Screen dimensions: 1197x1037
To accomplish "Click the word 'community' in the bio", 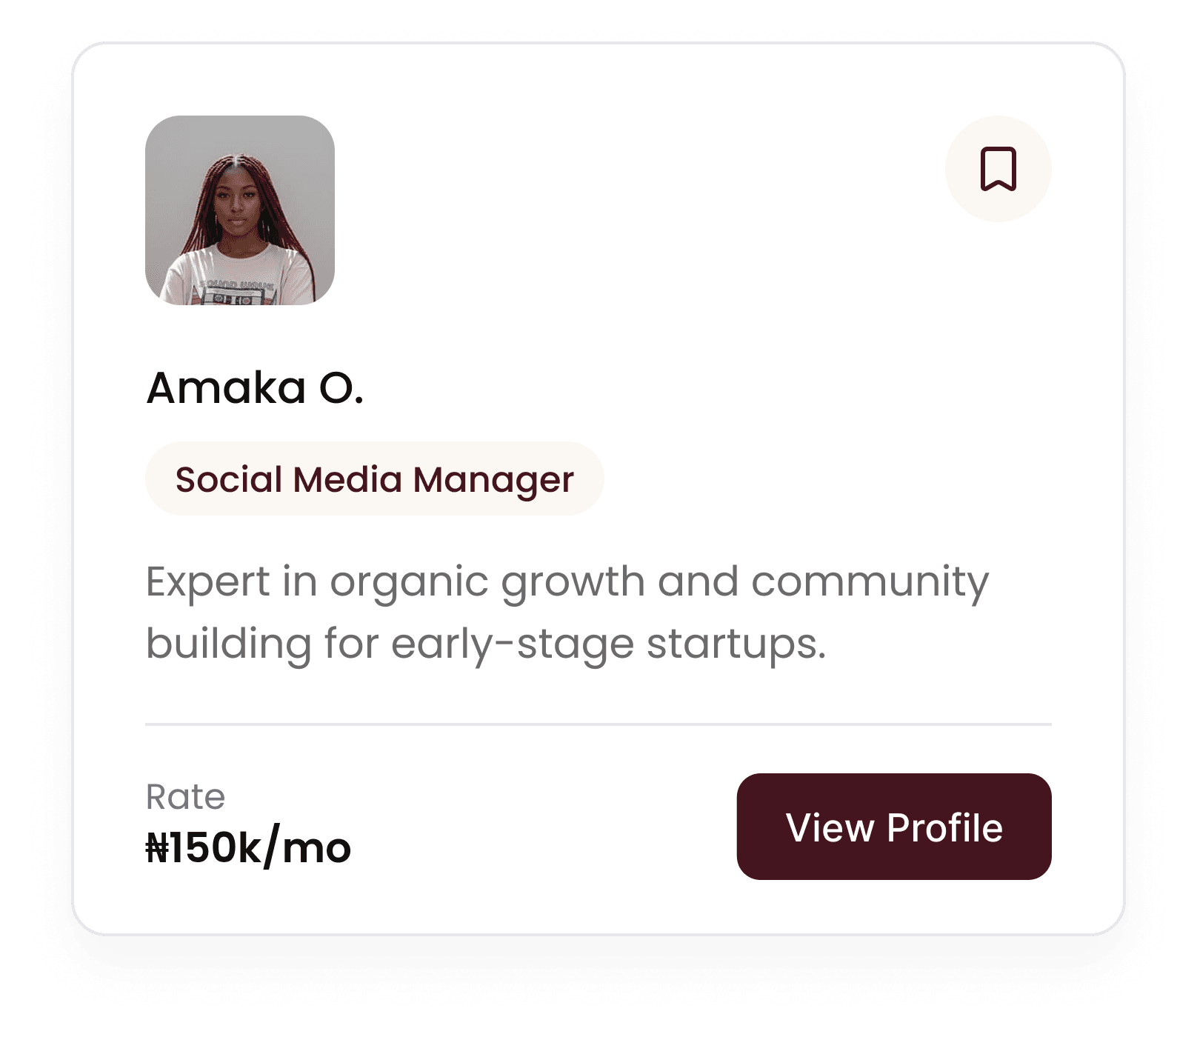I will (x=870, y=582).
